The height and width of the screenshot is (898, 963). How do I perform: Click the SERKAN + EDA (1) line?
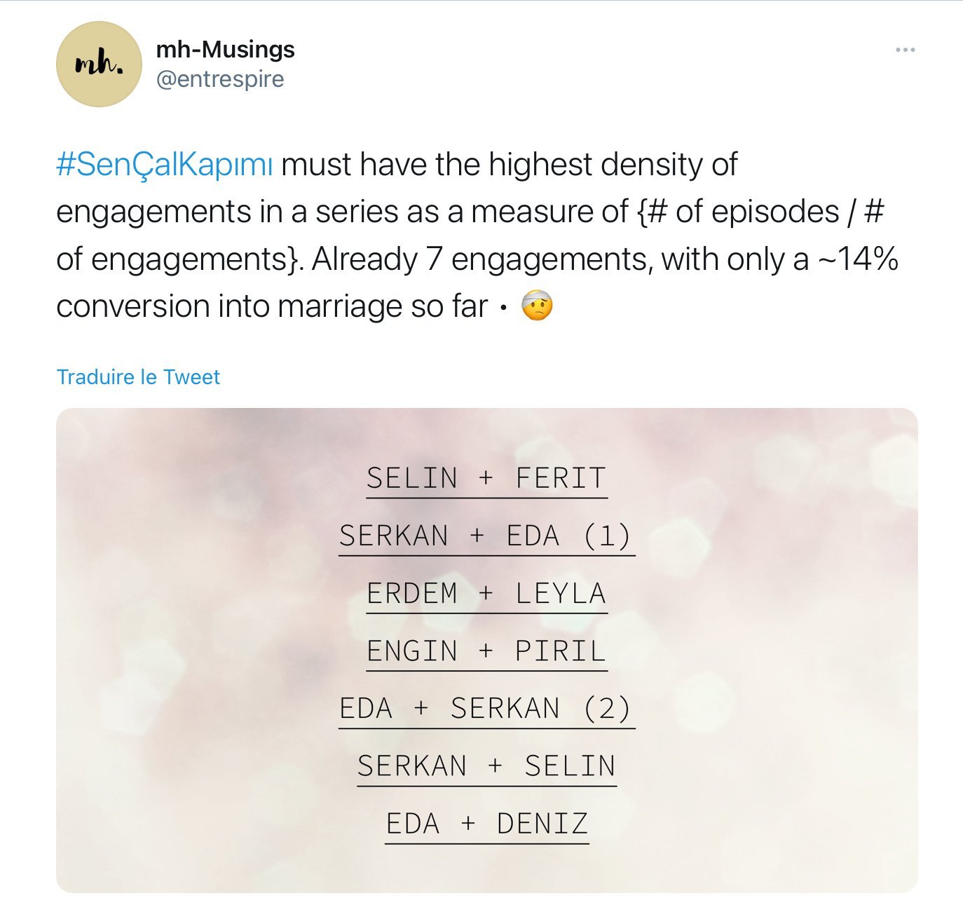(x=486, y=536)
